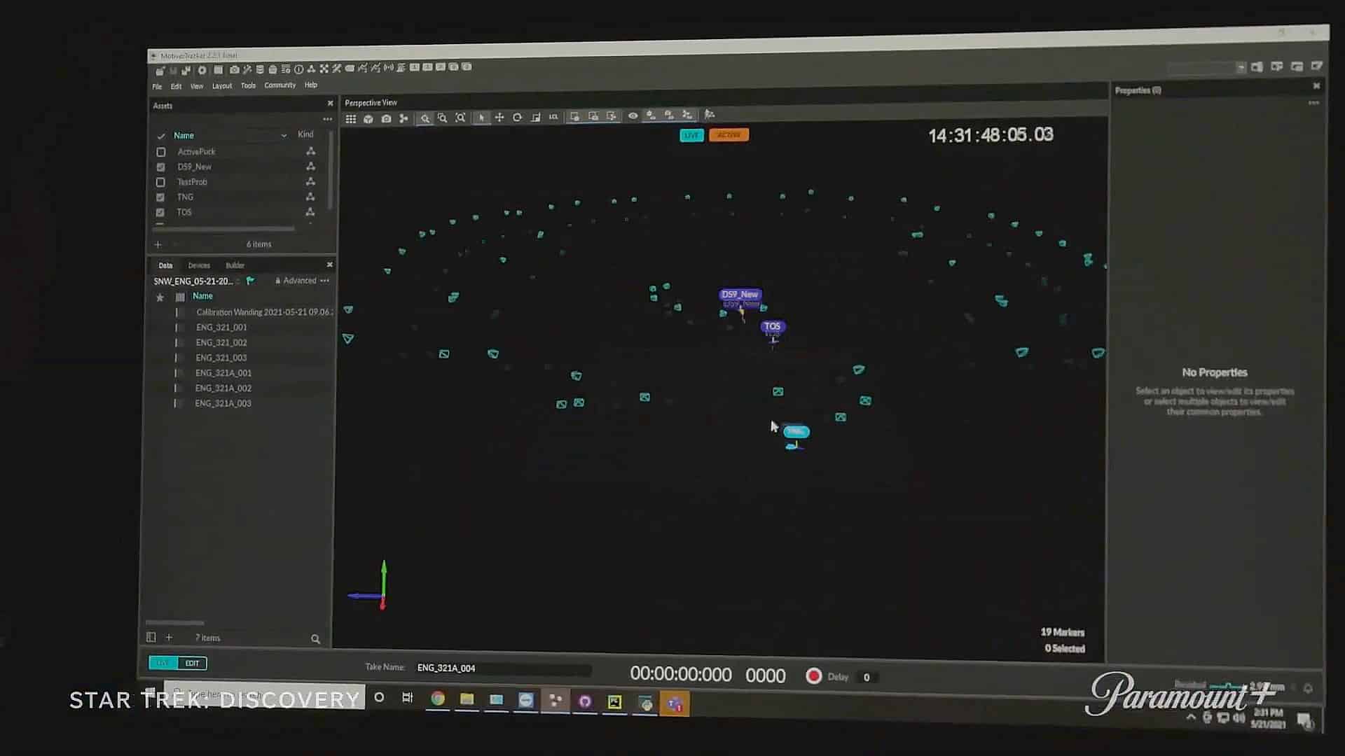Activate the Translate tool in the viewport toolbar
The height and width of the screenshot is (756, 1345).
coord(498,118)
